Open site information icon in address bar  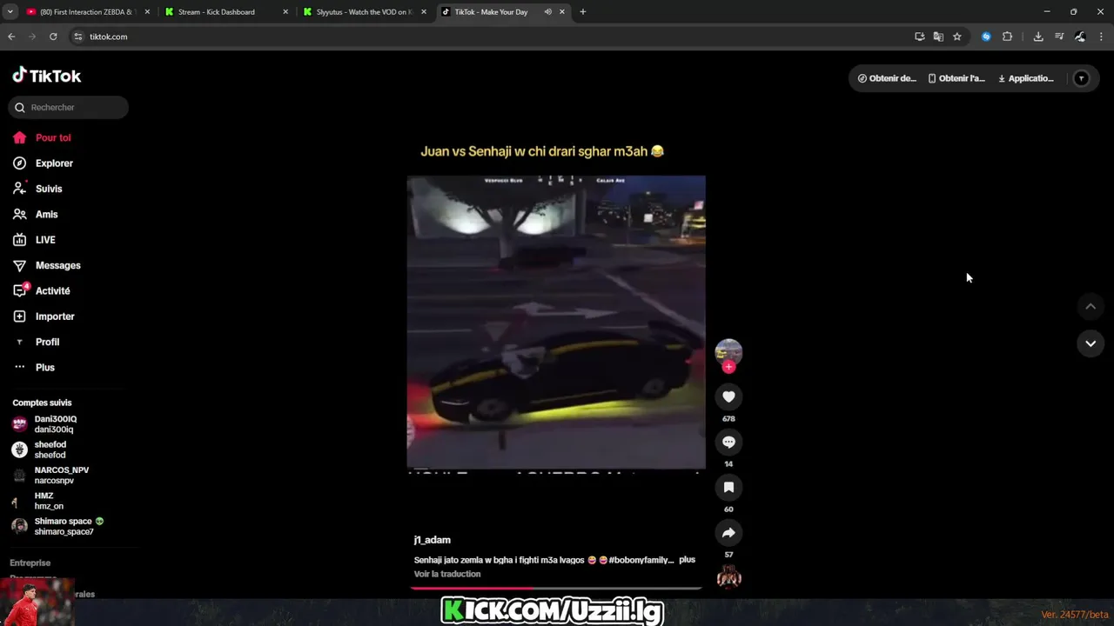[77, 37]
